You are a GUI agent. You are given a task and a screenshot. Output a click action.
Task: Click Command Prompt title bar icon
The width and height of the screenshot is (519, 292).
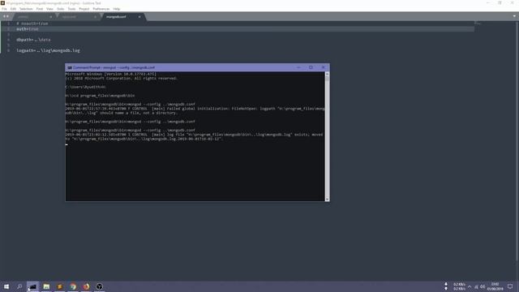pyautogui.click(x=70, y=67)
